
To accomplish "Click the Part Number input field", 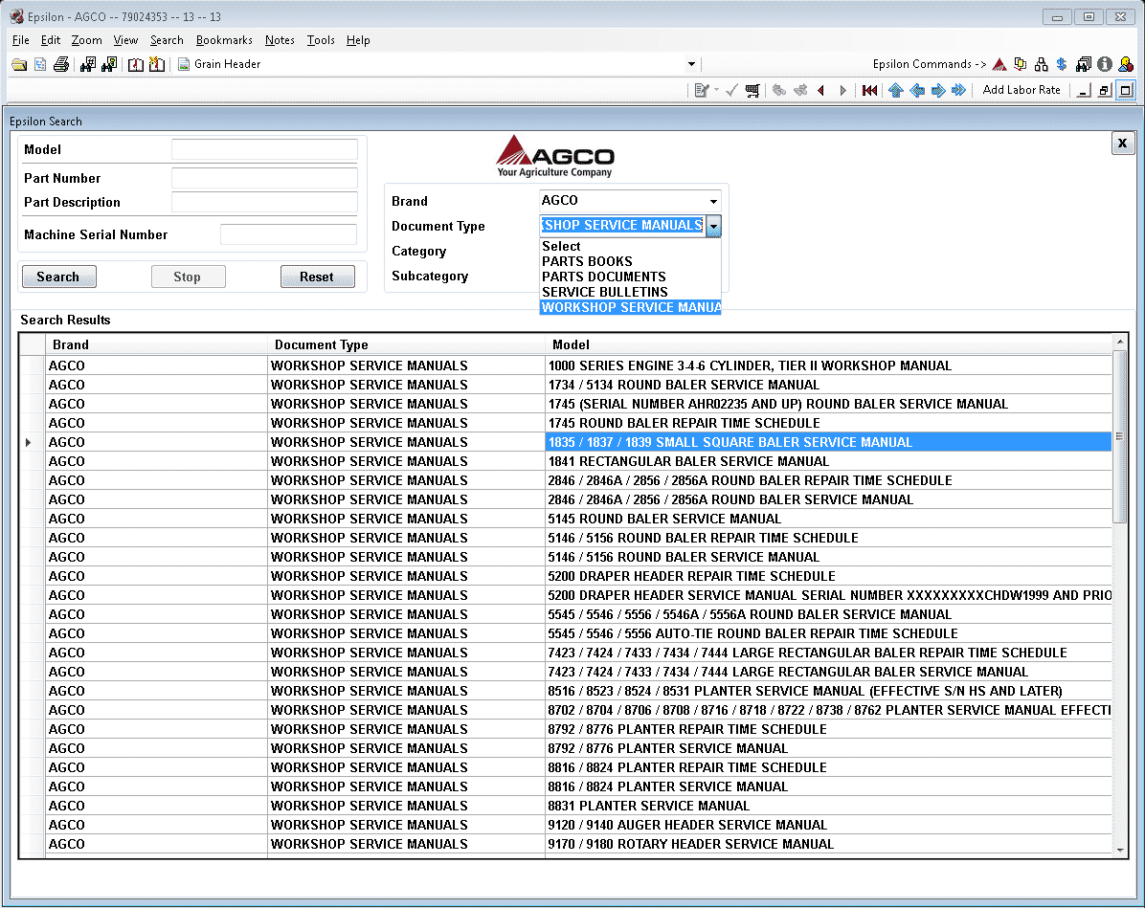I will [x=264, y=178].
